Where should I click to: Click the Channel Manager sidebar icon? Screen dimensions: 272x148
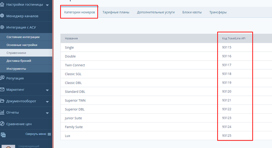pyautogui.click(x=2, y=16)
